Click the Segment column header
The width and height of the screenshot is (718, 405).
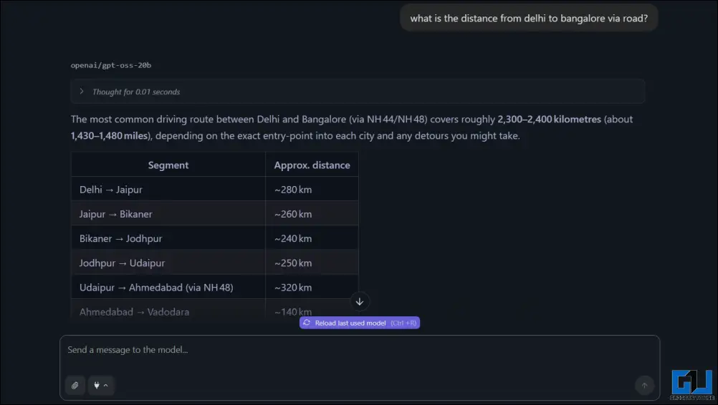(168, 165)
